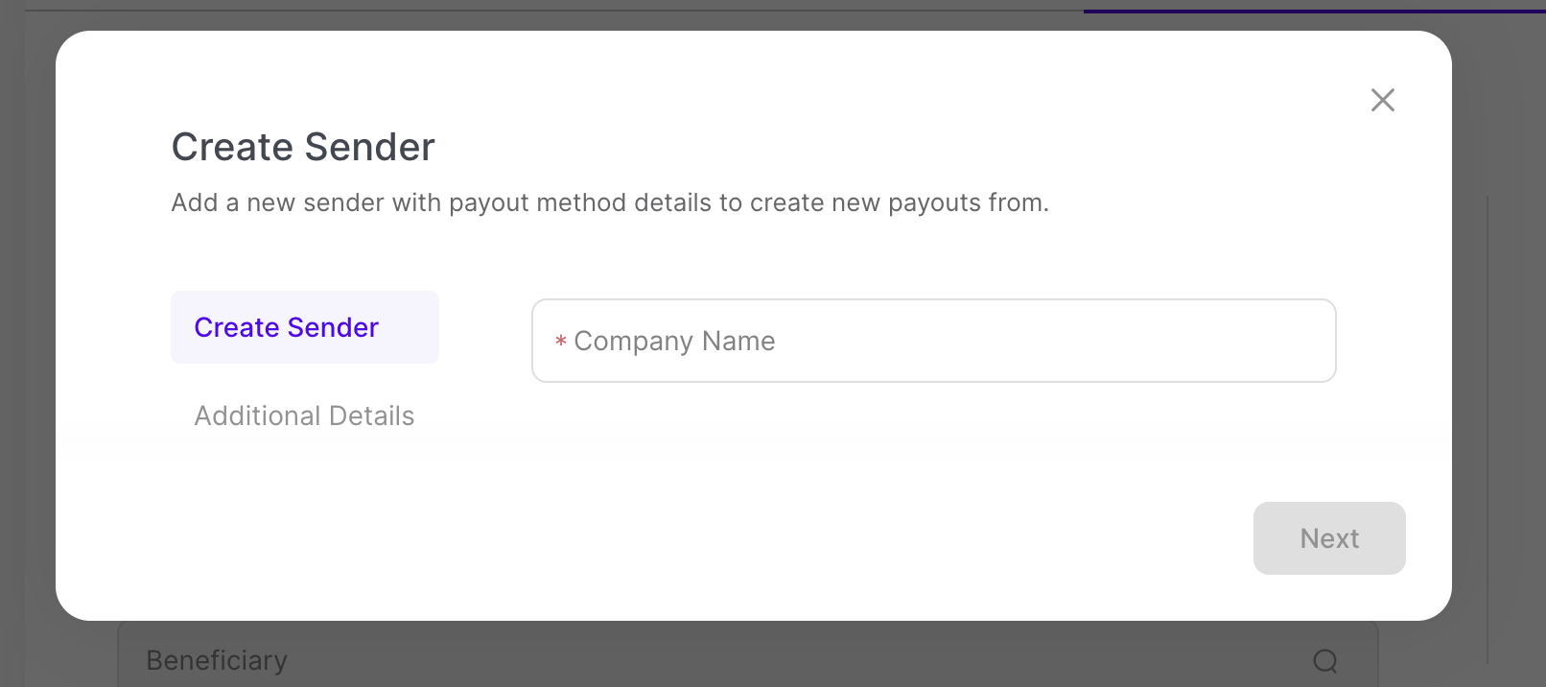Image resolution: width=1546 pixels, height=687 pixels.
Task: Click the search magnifier icon in Beneficiary field
Action: click(x=1324, y=661)
